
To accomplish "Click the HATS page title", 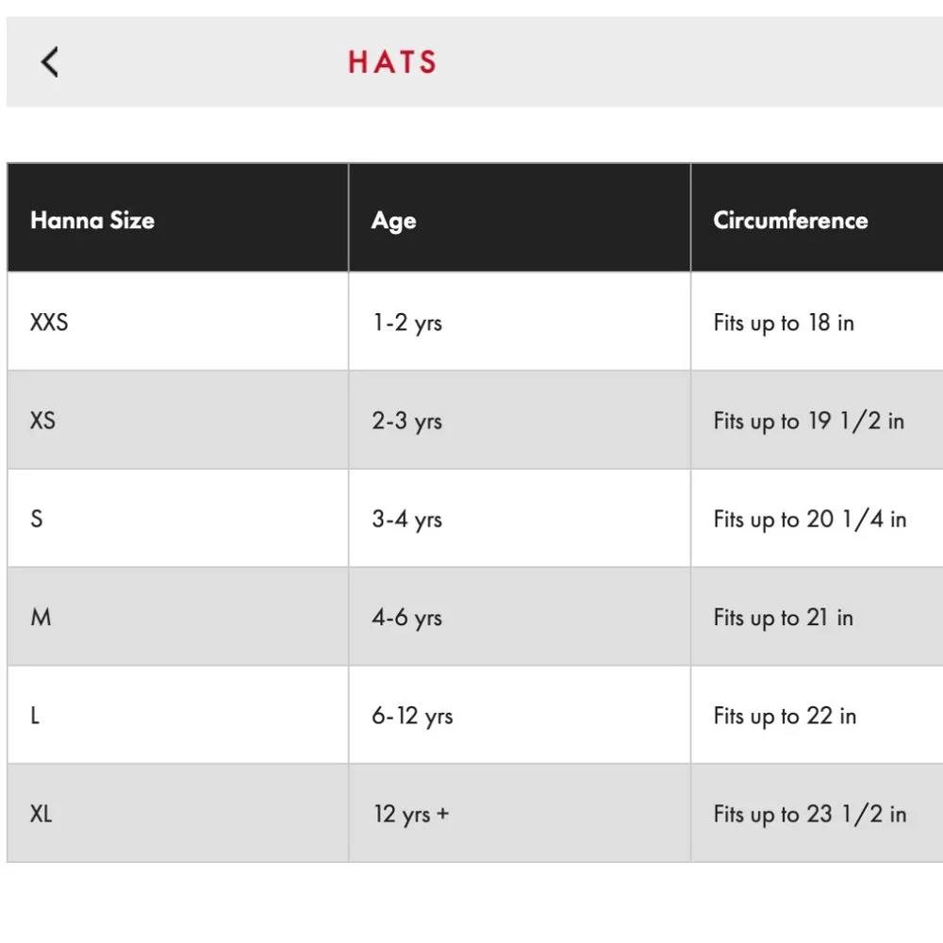I will [x=392, y=62].
